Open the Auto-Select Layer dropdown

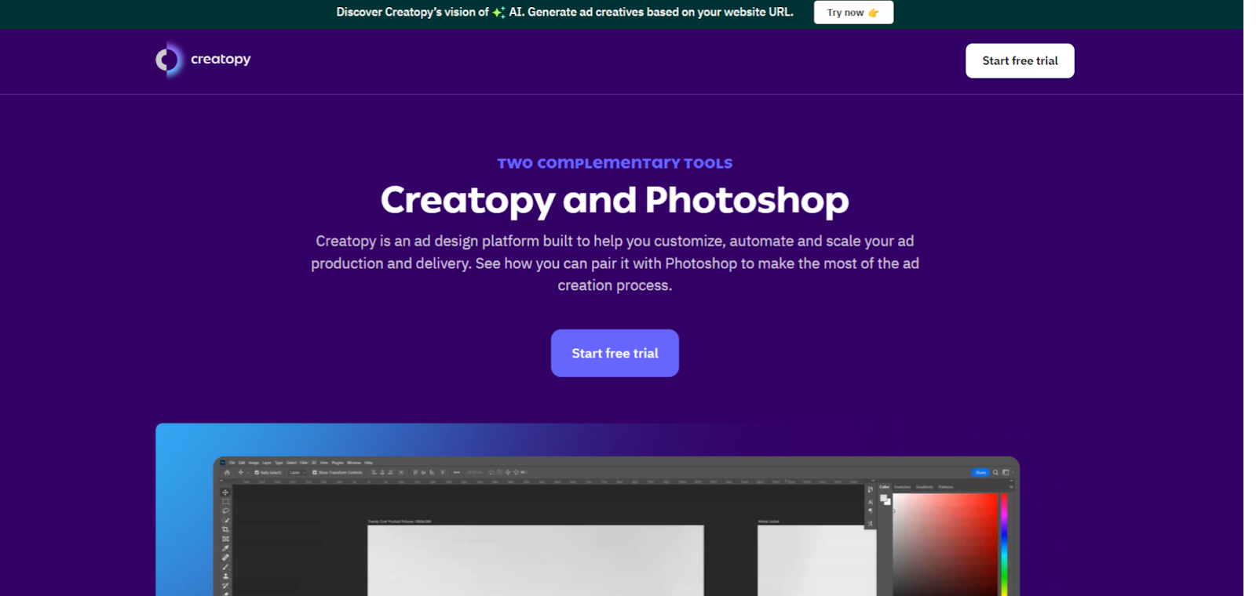click(298, 472)
